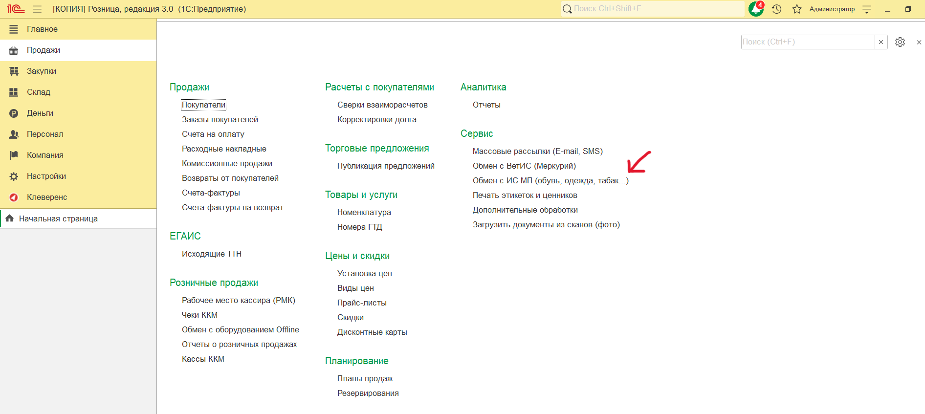Open Скидки

click(x=351, y=317)
